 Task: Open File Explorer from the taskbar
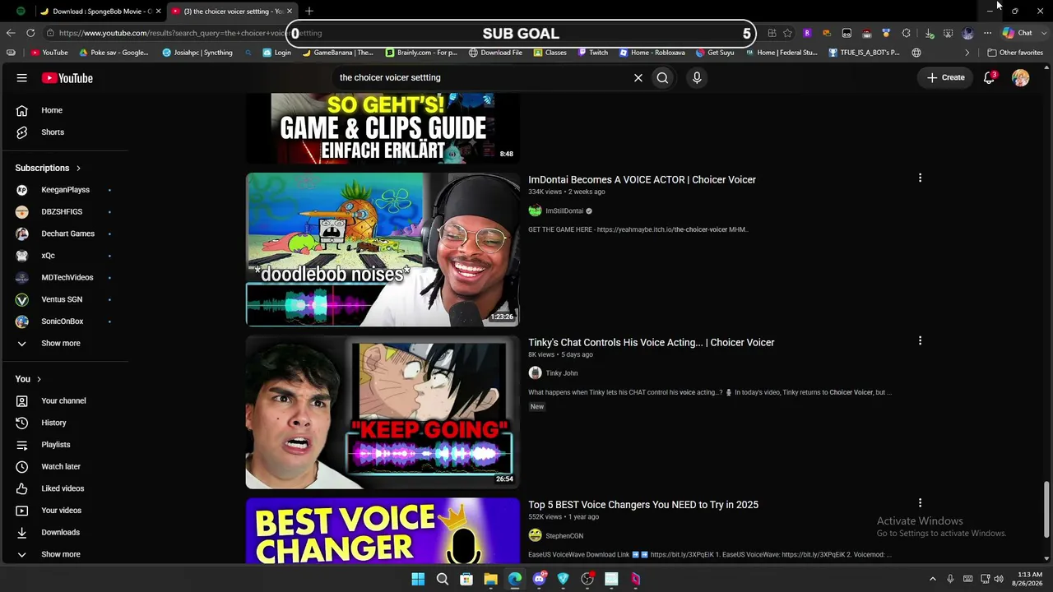tap(490, 579)
